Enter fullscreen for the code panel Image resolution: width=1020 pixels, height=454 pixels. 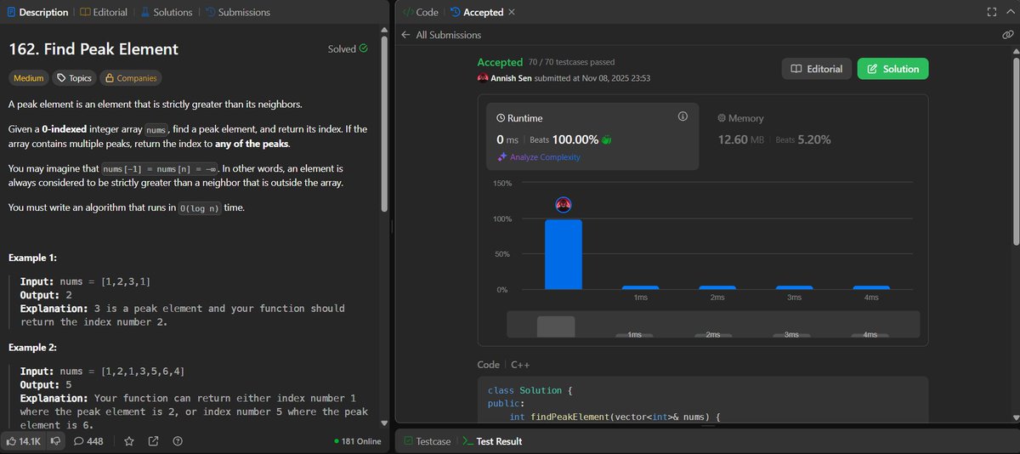[x=991, y=12]
